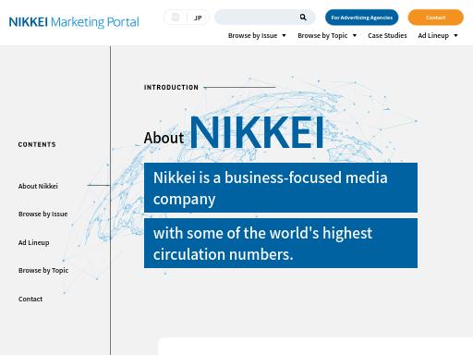
Task: Focus the header search field
Action: 265,18
